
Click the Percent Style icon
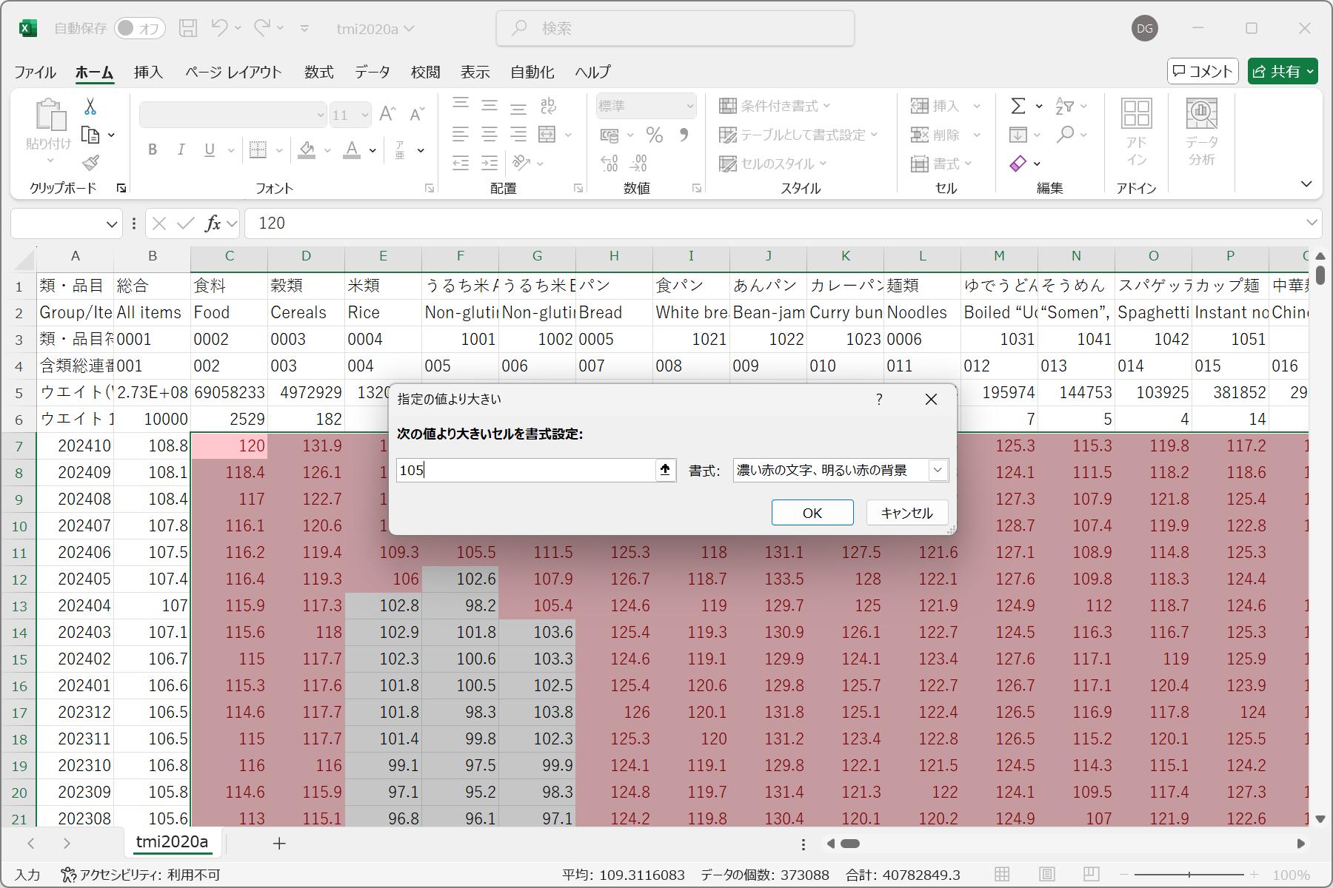tap(654, 135)
